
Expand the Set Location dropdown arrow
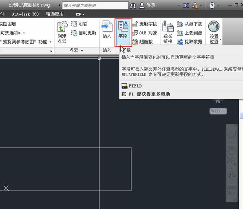point(221,39)
